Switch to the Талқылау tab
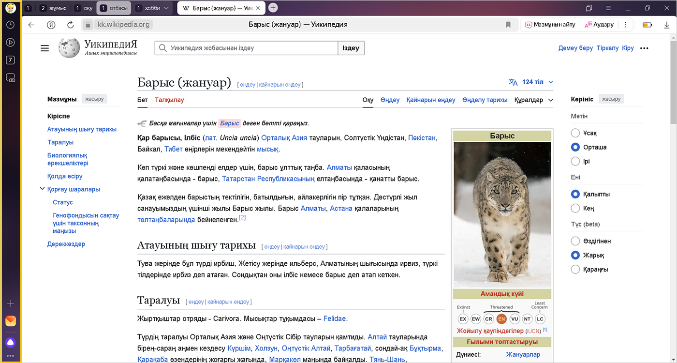The height and width of the screenshot is (363, 677). (x=169, y=100)
